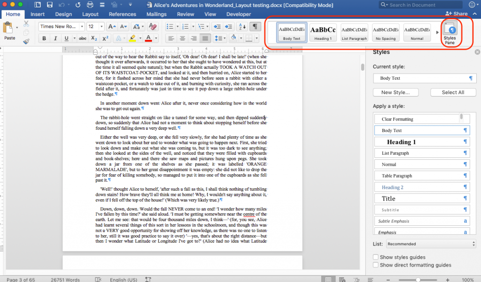This screenshot has height=282, width=481.
Task: Open the Paste options arrow
Action: tap(17, 28)
